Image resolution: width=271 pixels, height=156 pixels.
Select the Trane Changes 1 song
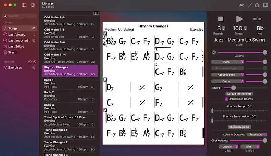[x=69, y=133]
